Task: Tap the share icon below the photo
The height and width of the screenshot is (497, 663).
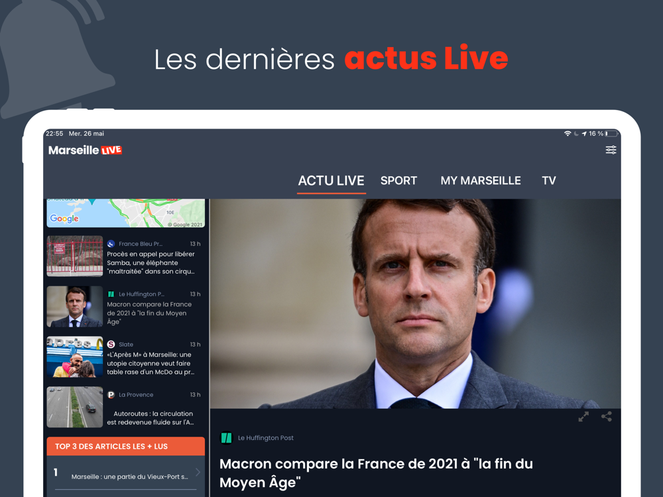Action: (607, 417)
